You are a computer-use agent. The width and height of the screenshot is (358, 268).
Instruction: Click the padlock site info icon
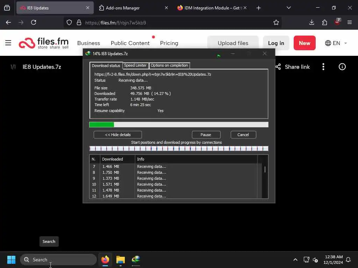[79, 22]
